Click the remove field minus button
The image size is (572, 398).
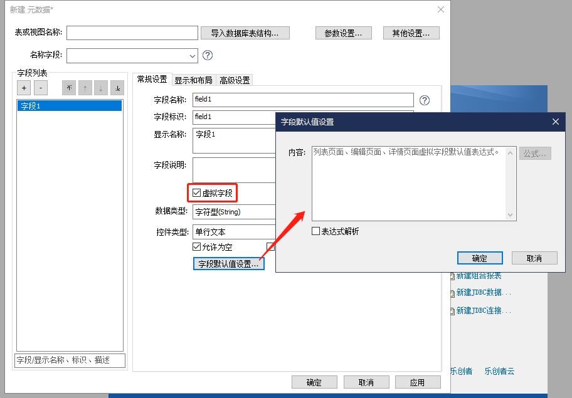tap(40, 88)
